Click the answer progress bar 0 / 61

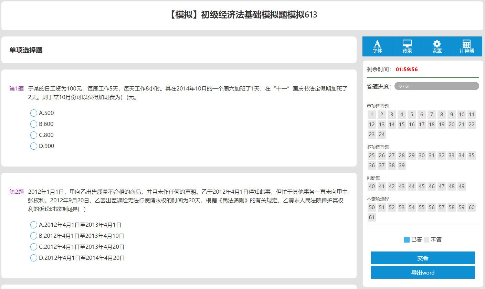[436, 86]
